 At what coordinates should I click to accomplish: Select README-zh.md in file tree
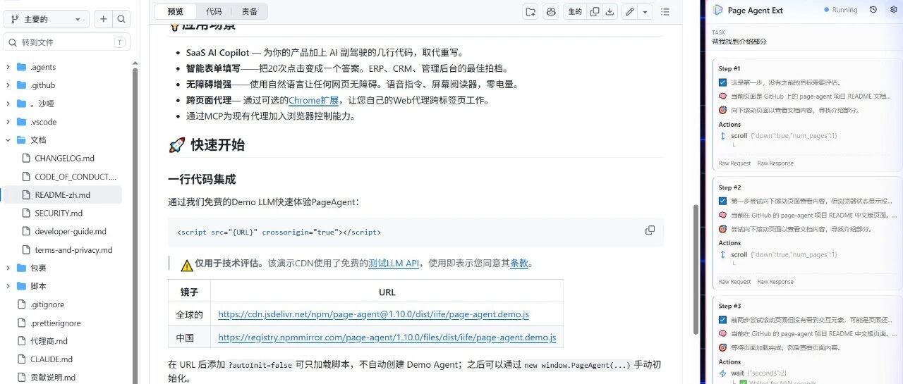pos(62,195)
